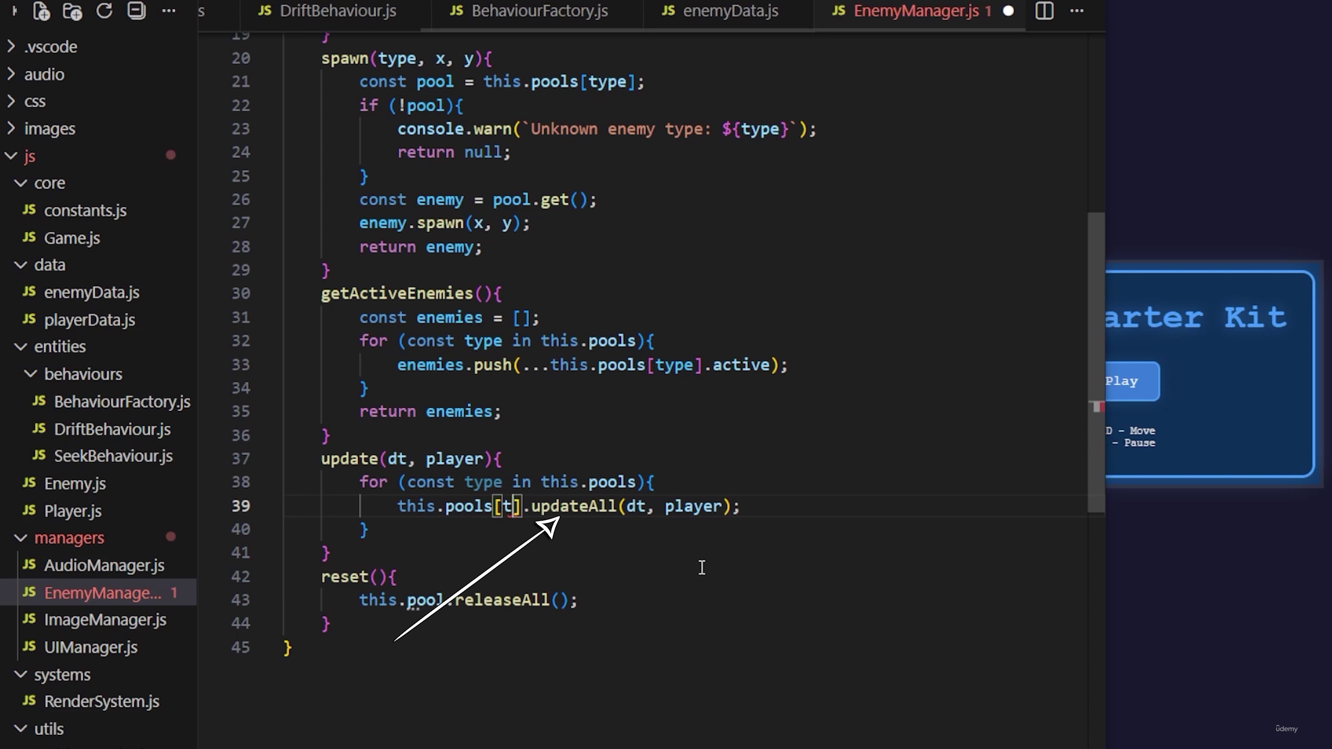Viewport: 1332px width, 749px height.
Task: Refresh the explorer file tree
Action: [104, 10]
